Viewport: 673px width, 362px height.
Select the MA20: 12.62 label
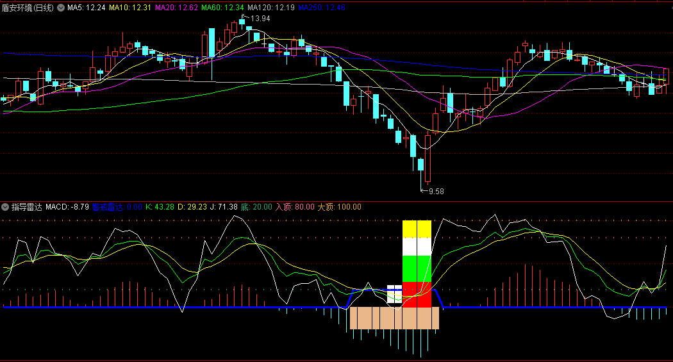tap(176, 8)
